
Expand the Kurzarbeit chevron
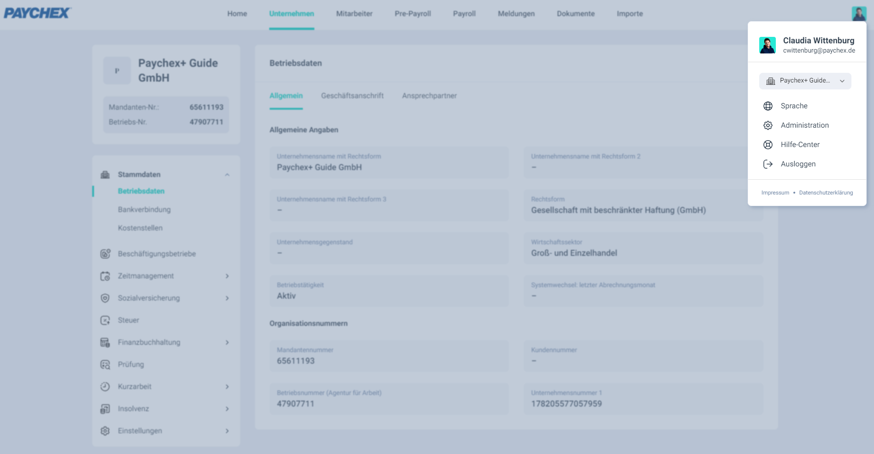click(227, 387)
